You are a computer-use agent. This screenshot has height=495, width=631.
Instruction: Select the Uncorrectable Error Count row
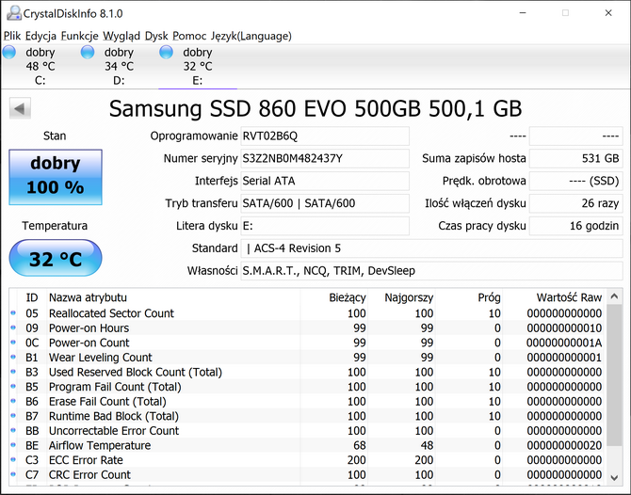click(x=307, y=430)
